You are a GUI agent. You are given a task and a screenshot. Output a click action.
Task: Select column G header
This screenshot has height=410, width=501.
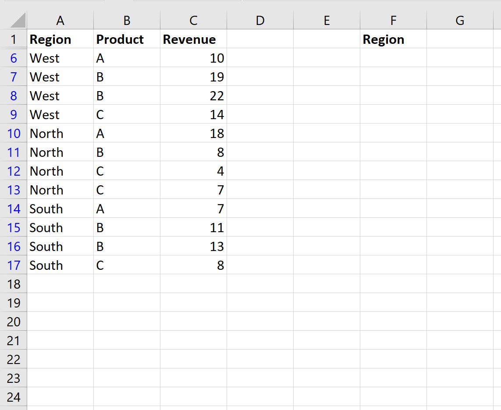(460, 20)
